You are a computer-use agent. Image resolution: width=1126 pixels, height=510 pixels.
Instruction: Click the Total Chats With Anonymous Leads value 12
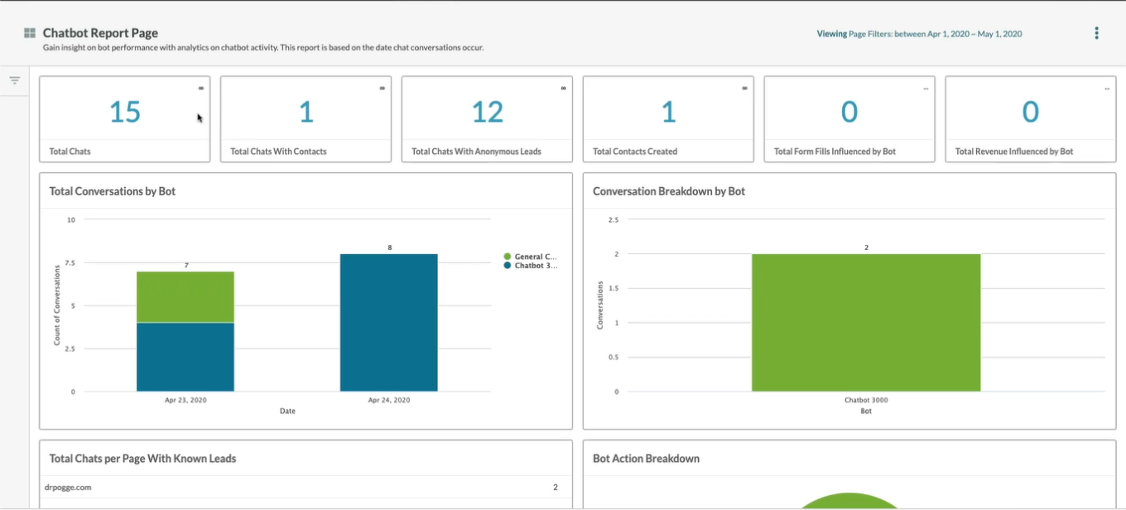tap(488, 112)
